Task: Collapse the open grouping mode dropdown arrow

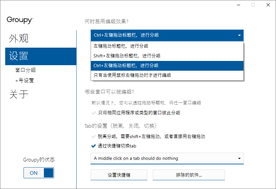Action: pyautogui.click(x=239, y=35)
